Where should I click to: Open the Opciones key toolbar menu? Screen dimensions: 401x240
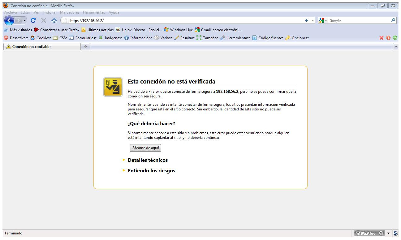pos(297,38)
